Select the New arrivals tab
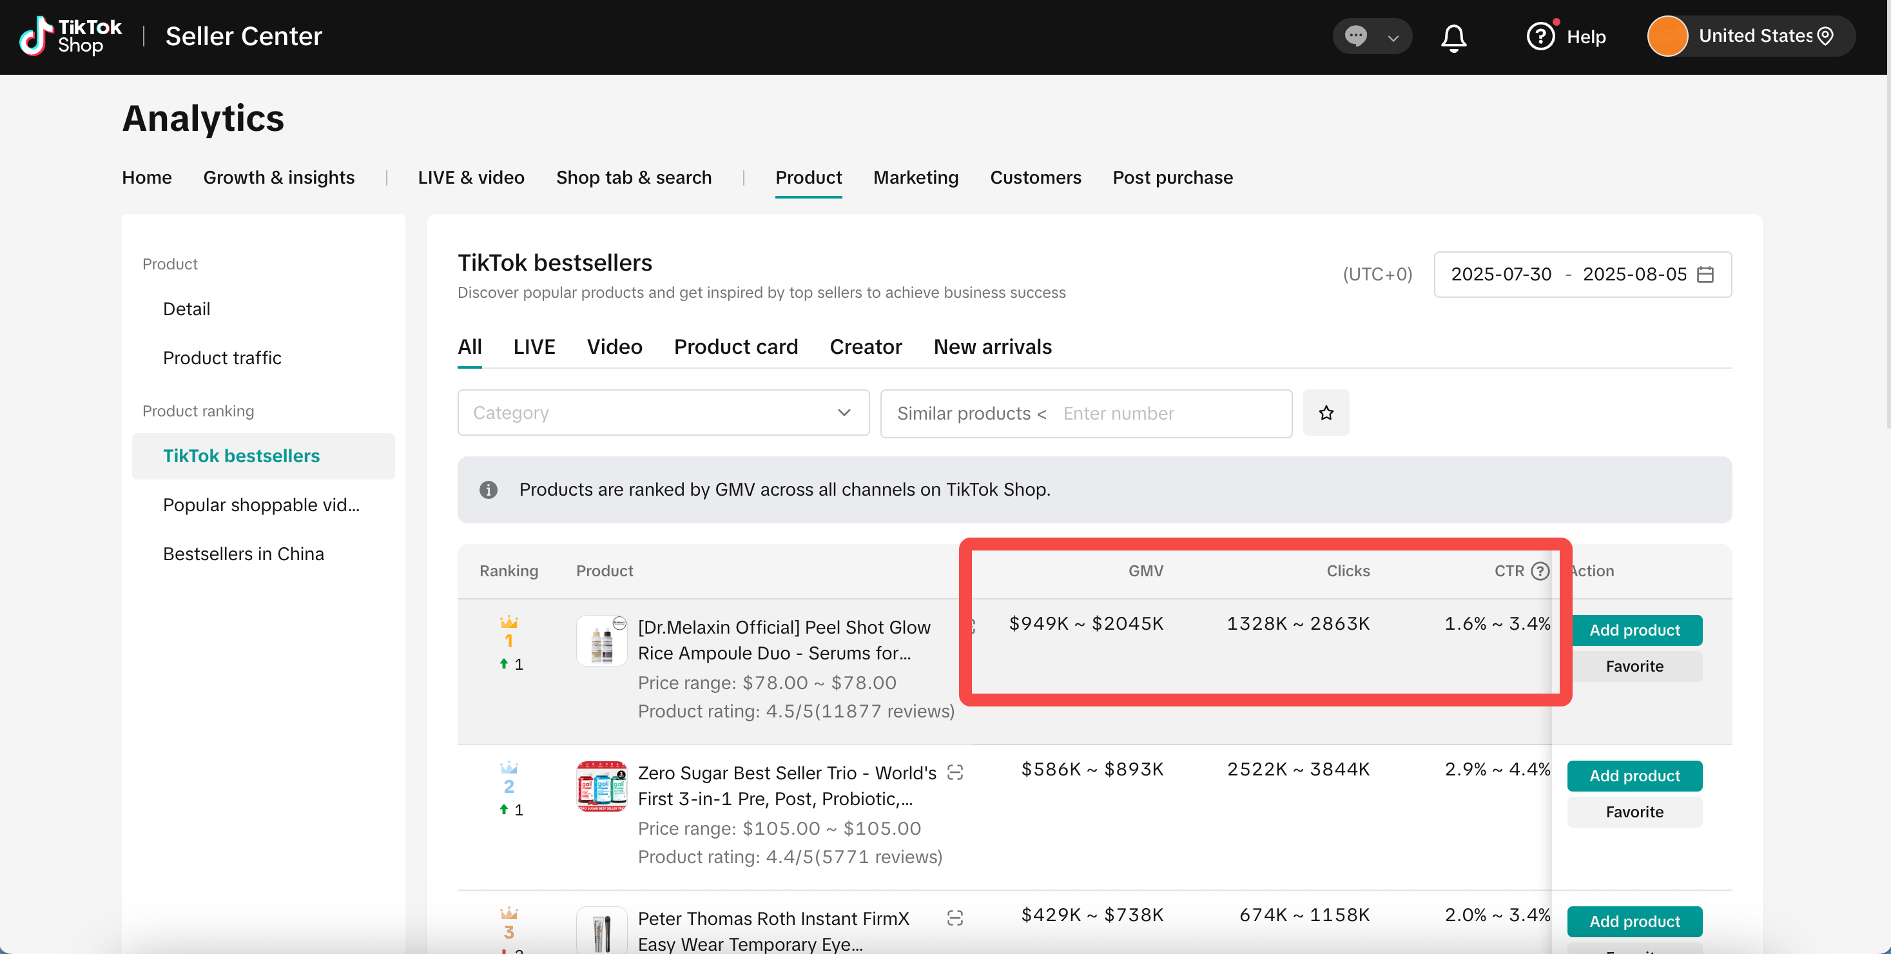The height and width of the screenshot is (954, 1891). coord(992,347)
